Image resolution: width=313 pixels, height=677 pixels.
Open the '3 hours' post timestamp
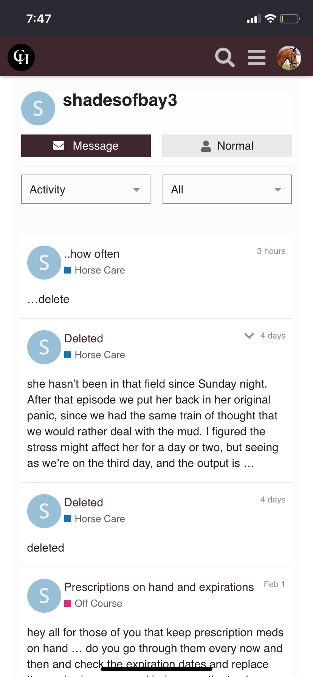[271, 251]
